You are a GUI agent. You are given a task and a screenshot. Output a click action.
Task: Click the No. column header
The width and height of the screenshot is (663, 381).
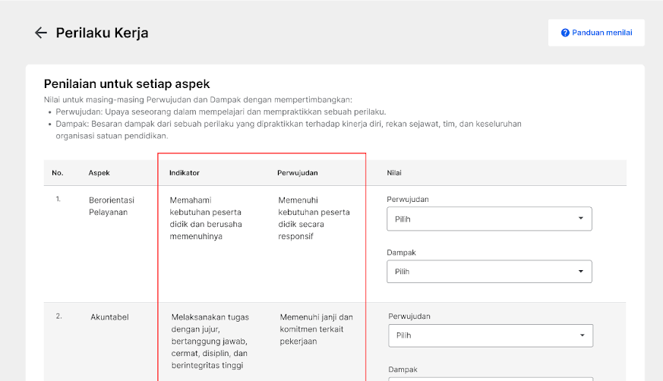58,173
